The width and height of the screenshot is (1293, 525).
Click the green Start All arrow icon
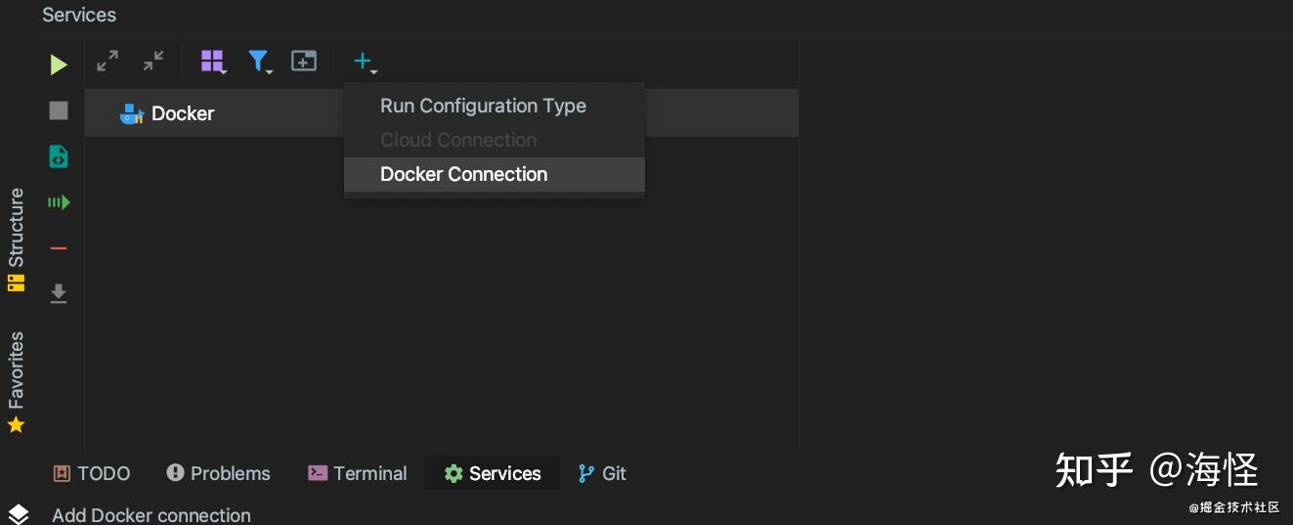(x=59, y=202)
